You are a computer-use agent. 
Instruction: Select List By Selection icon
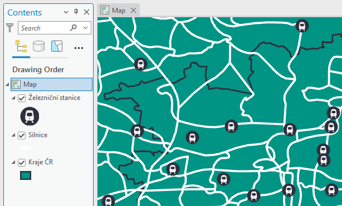click(x=57, y=46)
